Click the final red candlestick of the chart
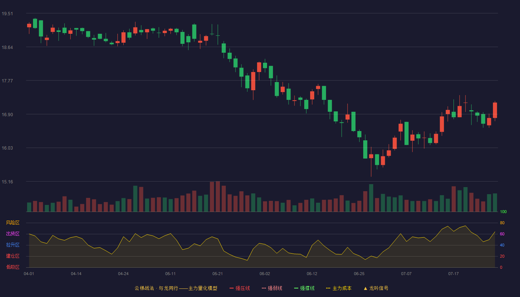 (x=495, y=110)
